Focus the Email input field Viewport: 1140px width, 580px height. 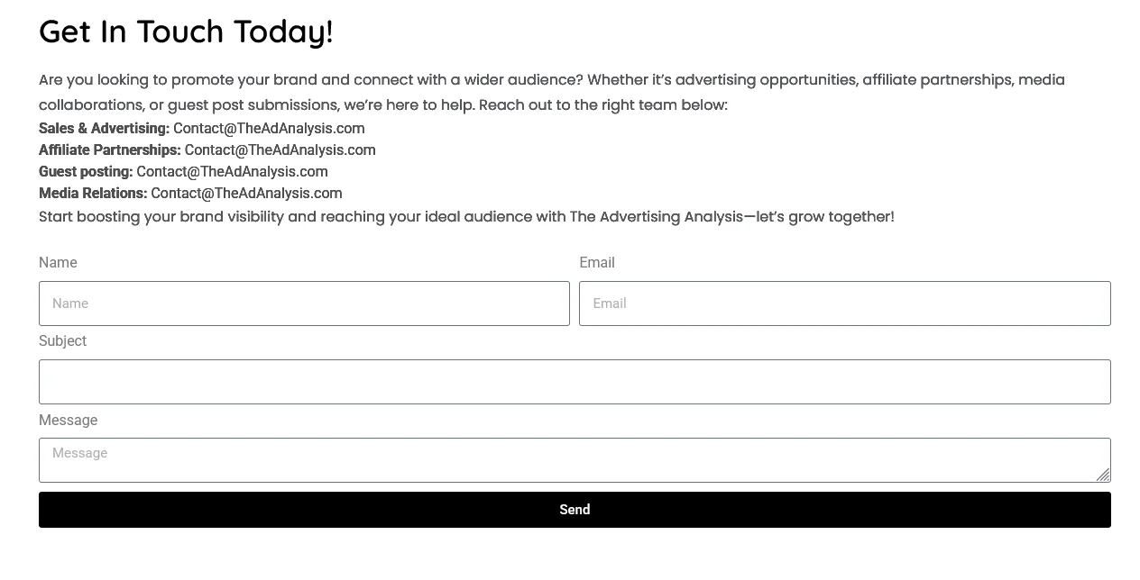click(x=845, y=304)
